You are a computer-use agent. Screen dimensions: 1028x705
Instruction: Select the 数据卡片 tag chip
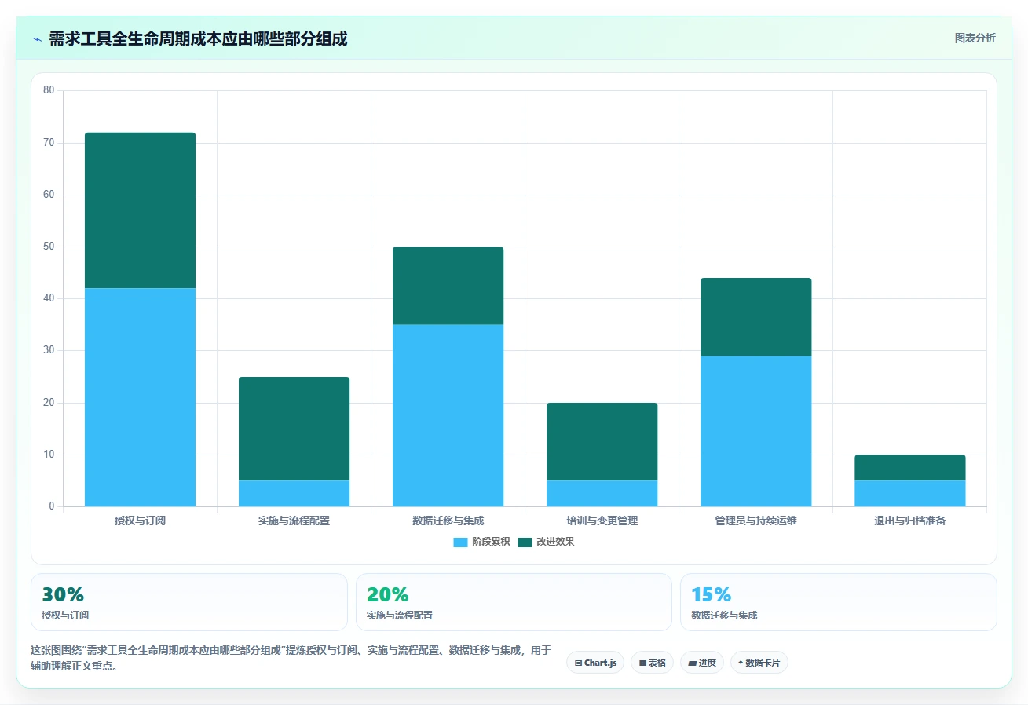point(759,663)
